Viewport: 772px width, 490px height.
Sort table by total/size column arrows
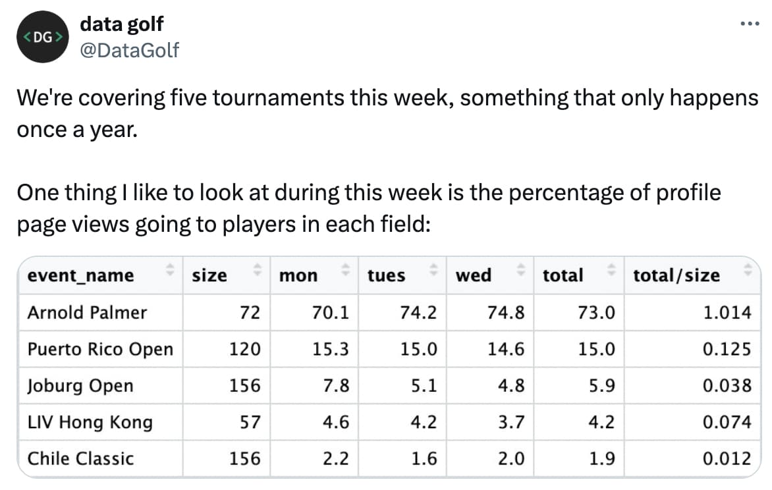[748, 270]
